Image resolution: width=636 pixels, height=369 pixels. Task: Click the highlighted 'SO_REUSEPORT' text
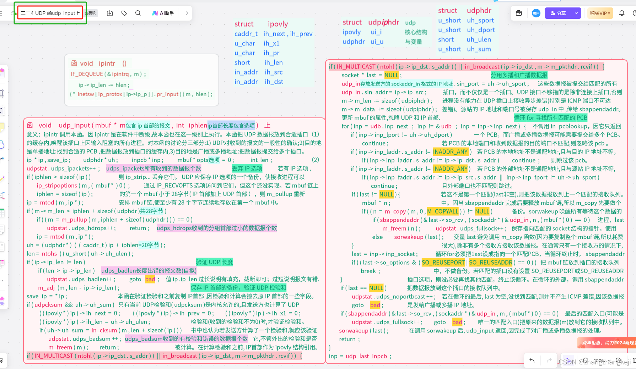pos(443,263)
